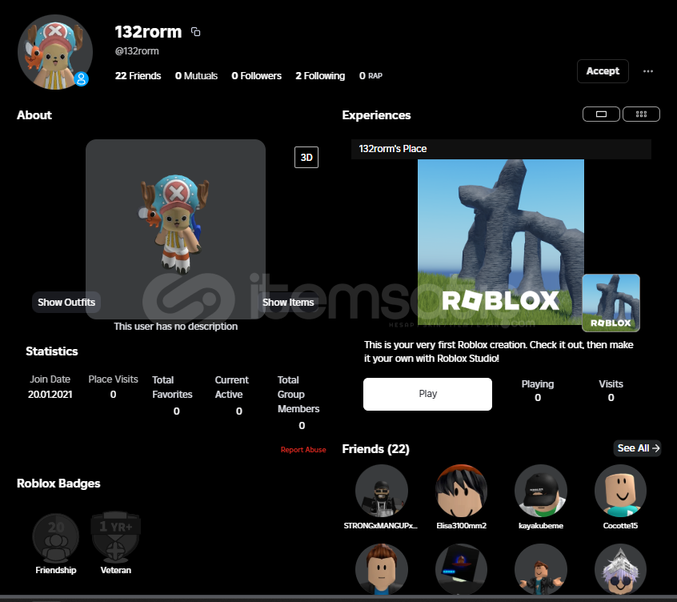Toggle the 3D avatar view
677x602 pixels.
(306, 157)
